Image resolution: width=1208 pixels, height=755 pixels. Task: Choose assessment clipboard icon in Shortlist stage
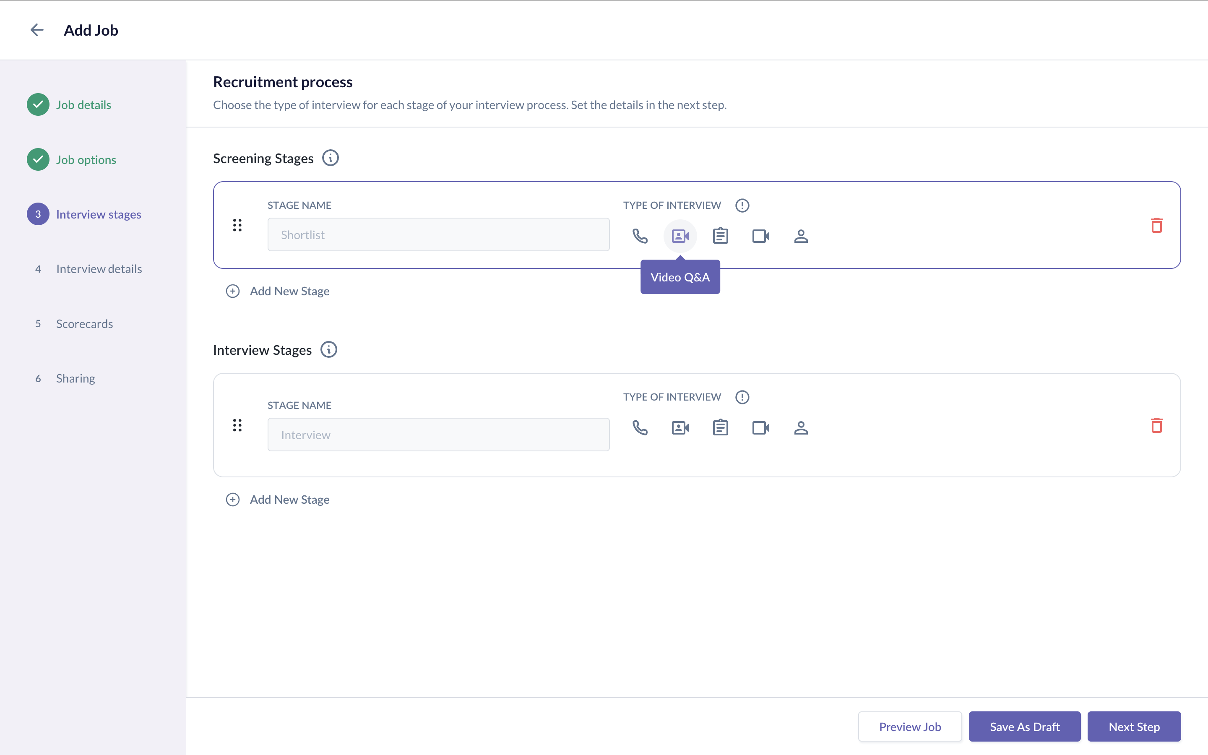720,236
